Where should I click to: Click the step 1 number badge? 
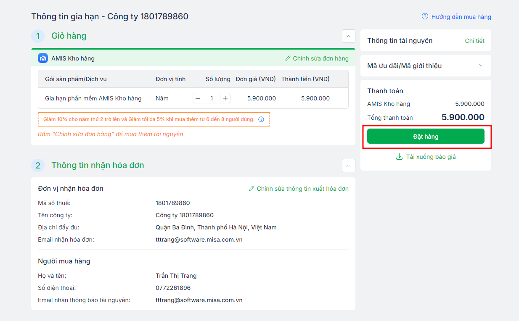38,36
